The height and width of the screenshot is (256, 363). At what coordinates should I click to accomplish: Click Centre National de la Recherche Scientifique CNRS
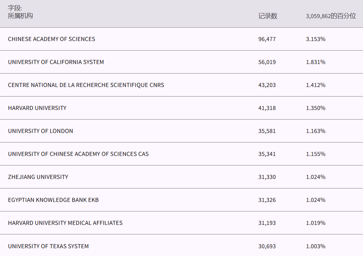86,85
